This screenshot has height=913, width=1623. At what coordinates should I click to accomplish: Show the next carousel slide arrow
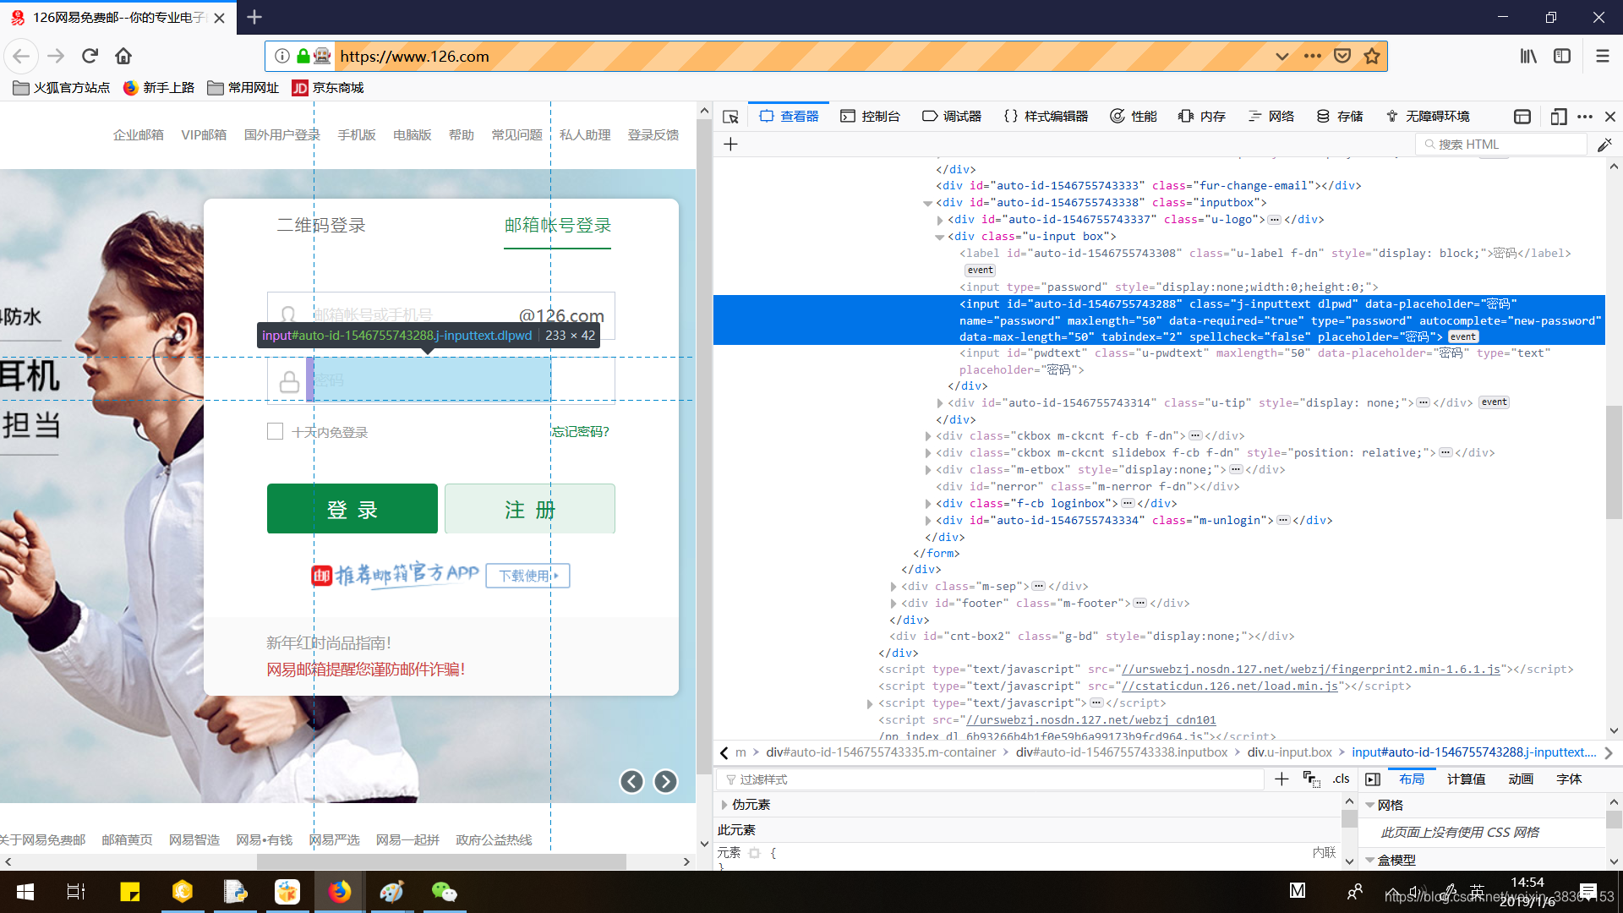pos(665,781)
